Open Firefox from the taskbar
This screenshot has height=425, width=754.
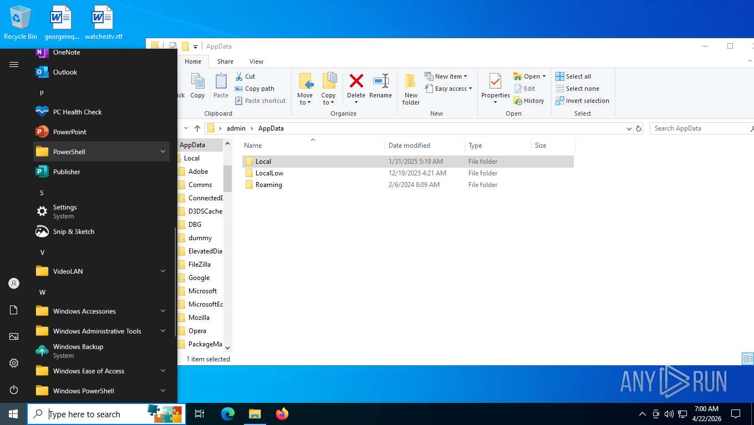pyautogui.click(x=282, y=414)
